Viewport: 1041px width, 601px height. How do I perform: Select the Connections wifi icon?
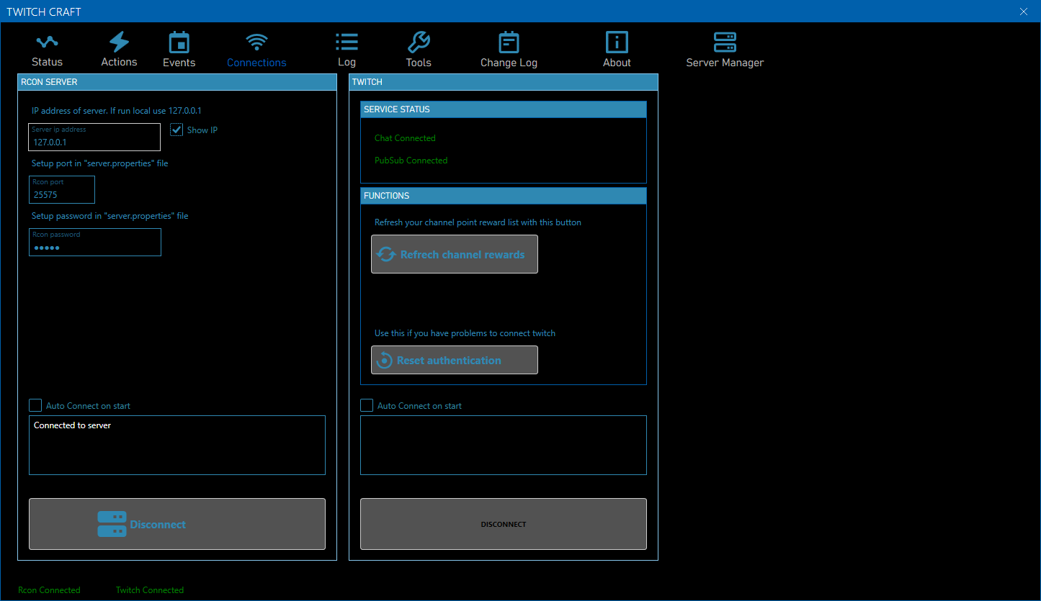coord(256,42)
